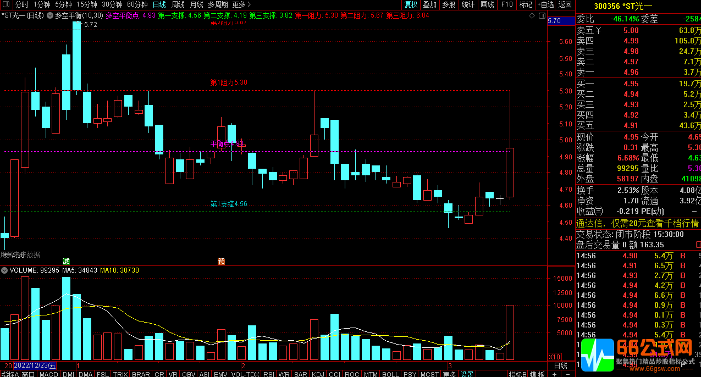The image size is (701, 377).
Task: Toggle the side panel icon before 分时
Action: (7, 4)
